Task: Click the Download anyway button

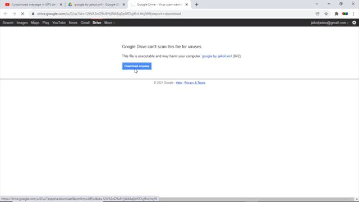Action: 137,66
